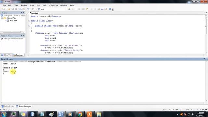
Task: Open toolbar options overflow arrow
Action: tap(113, 10)
